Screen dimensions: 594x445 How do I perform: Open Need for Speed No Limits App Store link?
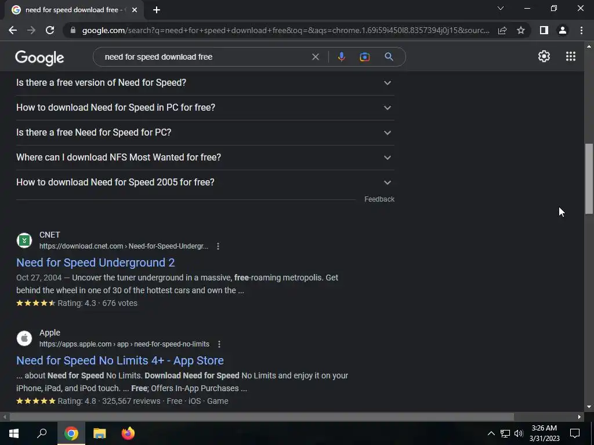pyautogui.click(x=119, y=360)
